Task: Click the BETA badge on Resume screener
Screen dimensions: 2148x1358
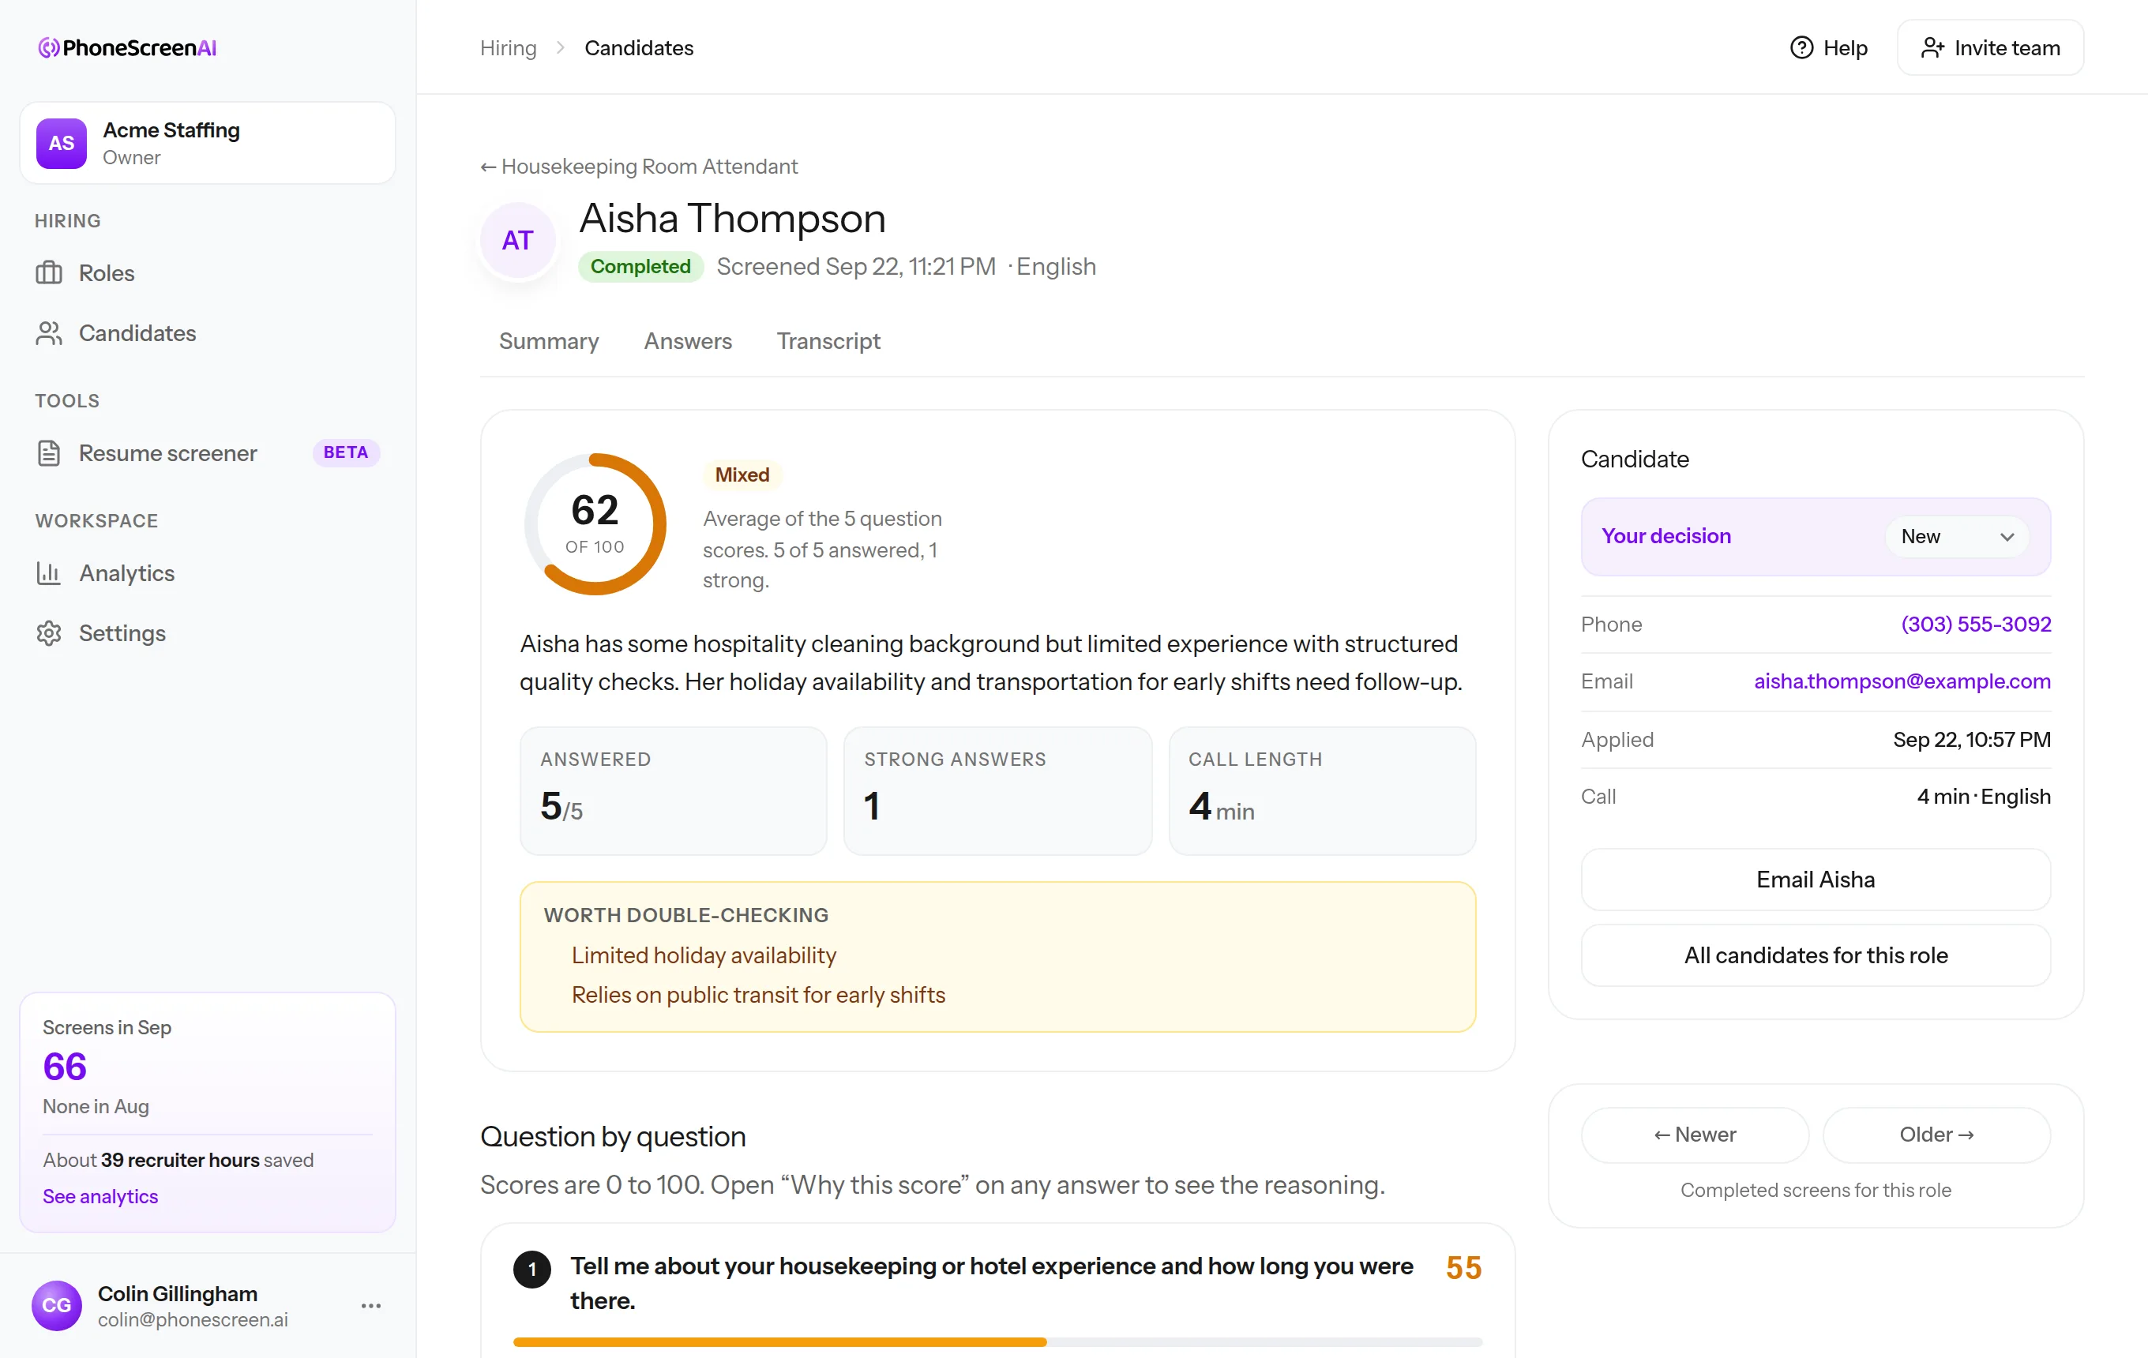Action: tap(345, 452)
